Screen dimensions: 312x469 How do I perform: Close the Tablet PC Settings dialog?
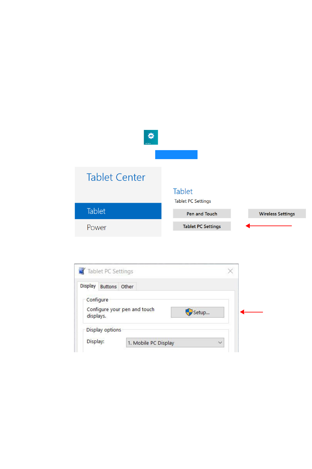pyautogui.click(x=230, y=271)
